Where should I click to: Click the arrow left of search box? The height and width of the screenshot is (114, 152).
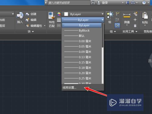[46, 3]
